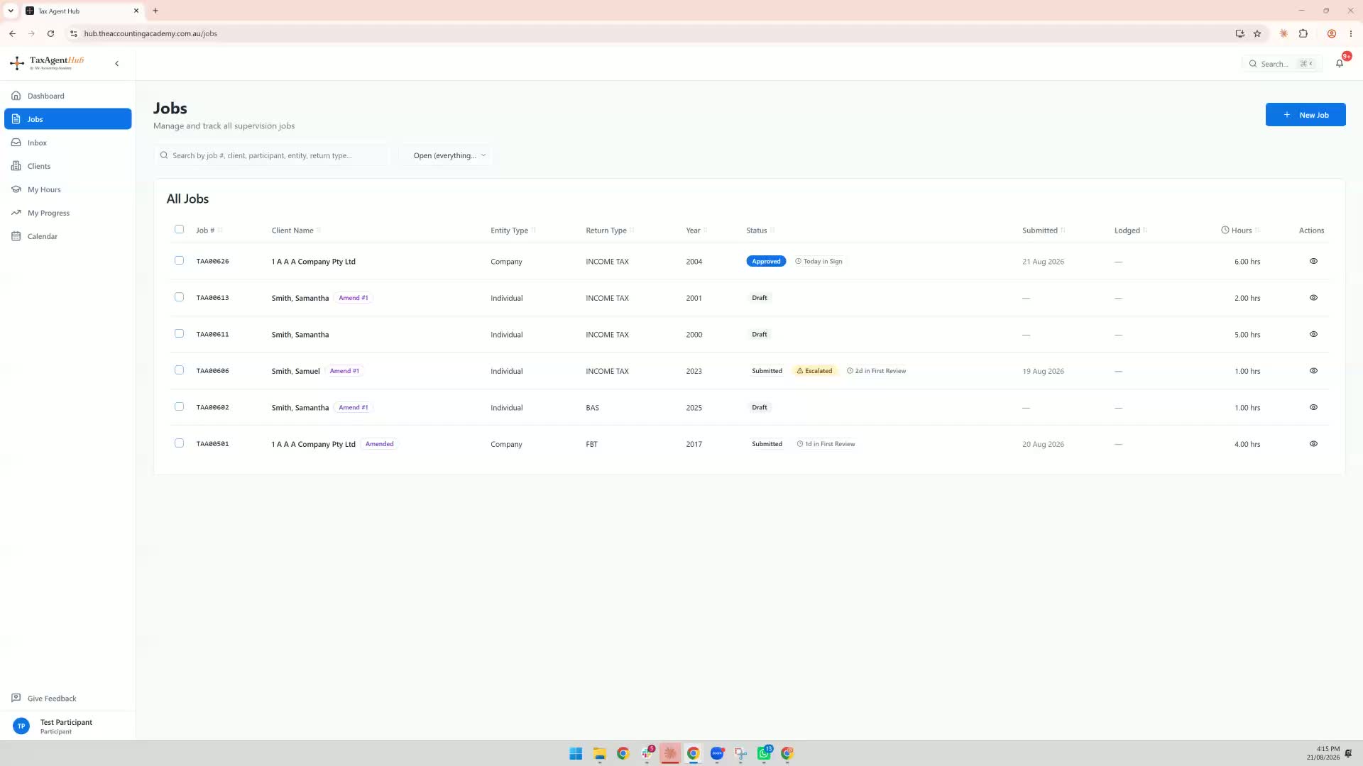
Task: Sort table by Hours column
Action: point(1240,231)
